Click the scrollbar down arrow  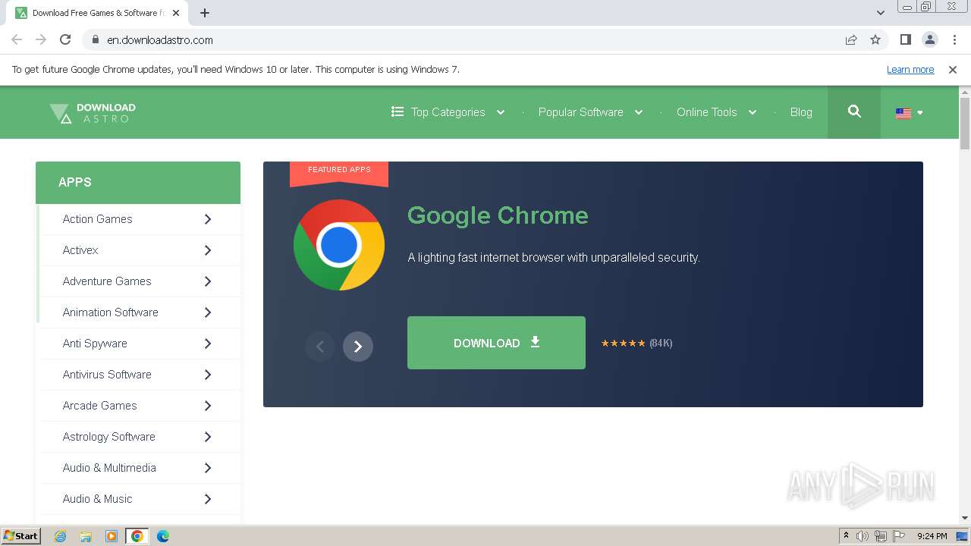coord(965,518)
